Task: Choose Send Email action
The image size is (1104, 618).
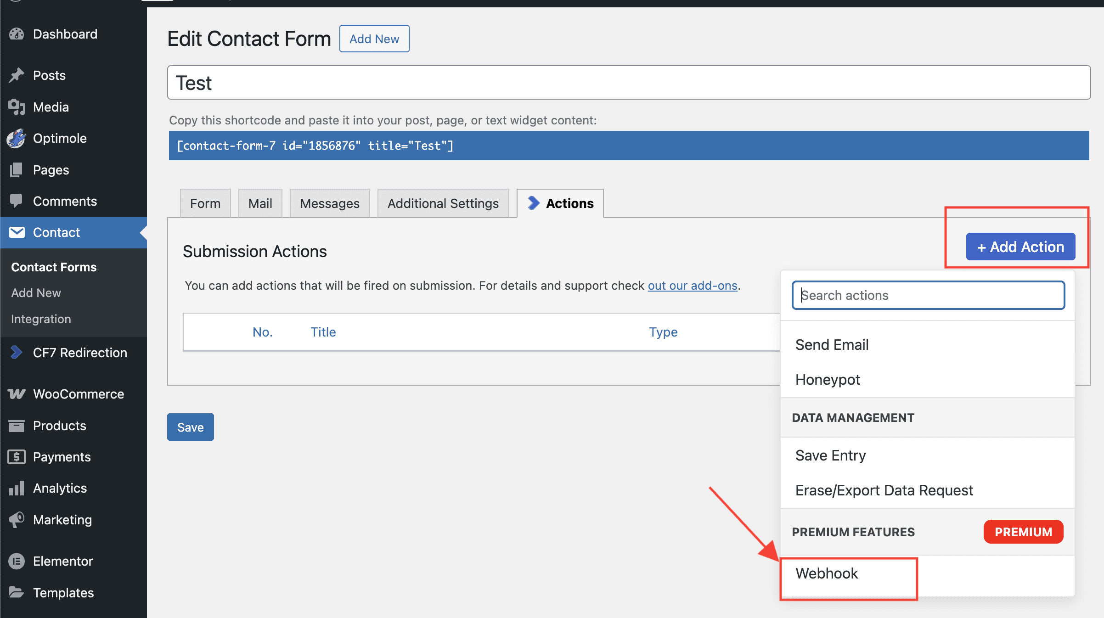Action: pos(832,345)
